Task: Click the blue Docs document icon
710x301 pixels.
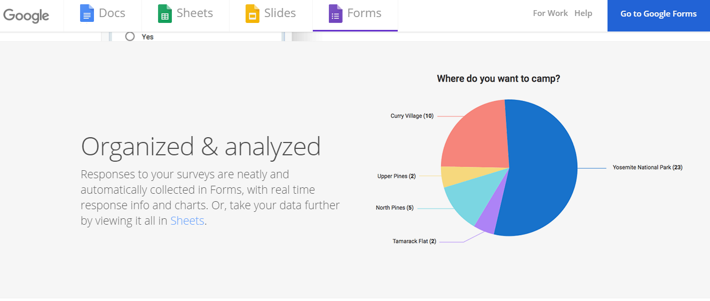Action: (86, 13)
